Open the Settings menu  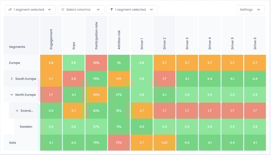pos(251,9)
